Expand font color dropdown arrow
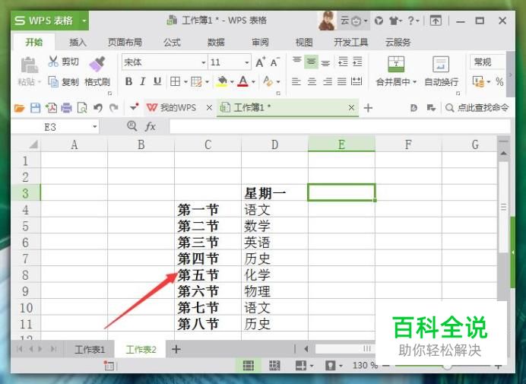 point(253,82)
